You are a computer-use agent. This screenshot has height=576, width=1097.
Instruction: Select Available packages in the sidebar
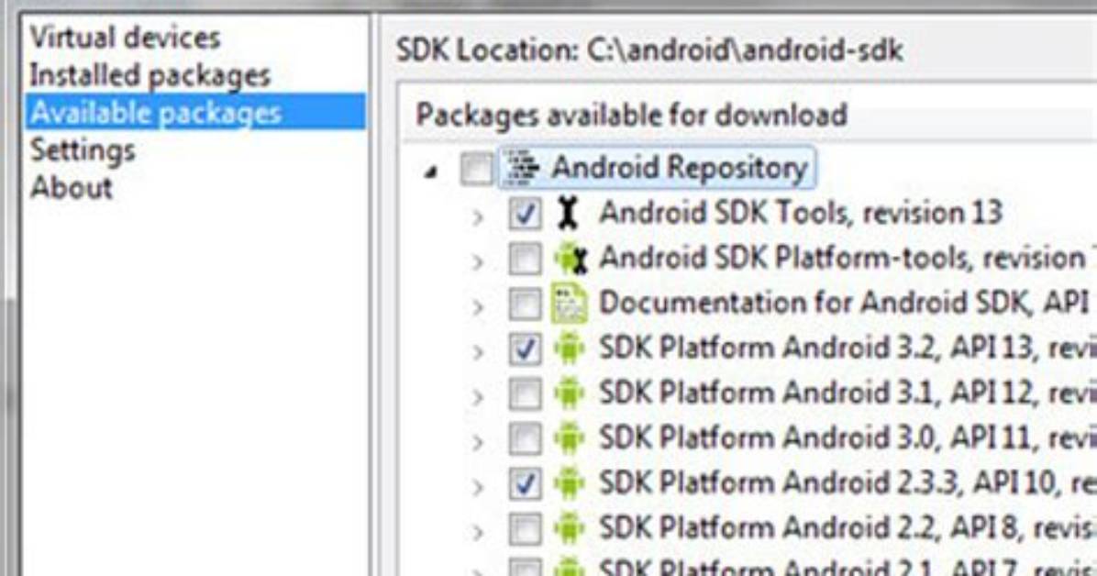(195, 112)
